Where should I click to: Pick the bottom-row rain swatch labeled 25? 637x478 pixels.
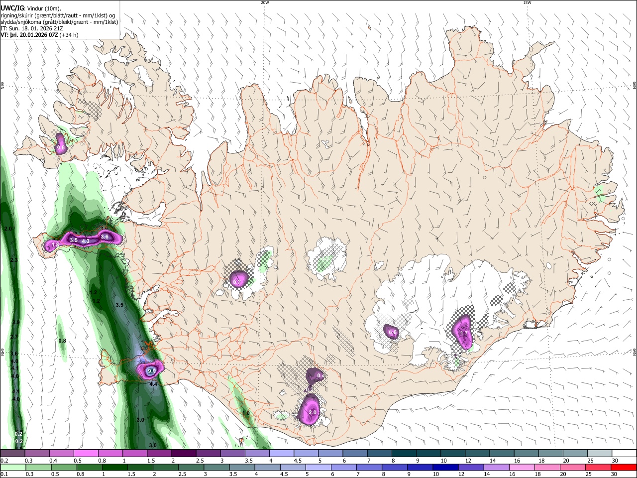(x=598, y=467)
